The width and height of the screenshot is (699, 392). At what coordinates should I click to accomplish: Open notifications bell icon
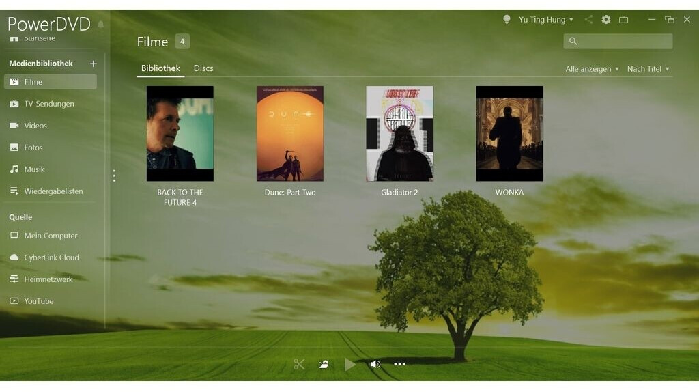point(101,25)
